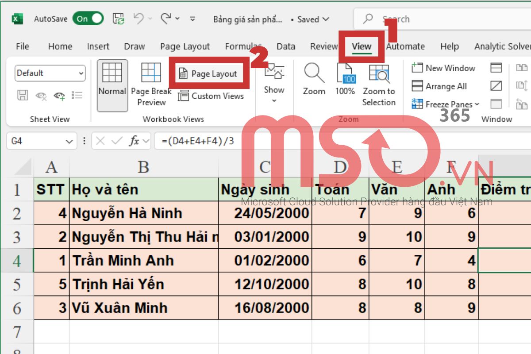Click the Hide window icon
Screen dimensions: 531x354
coord(496,86)
